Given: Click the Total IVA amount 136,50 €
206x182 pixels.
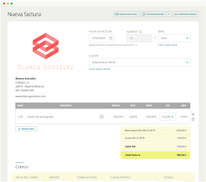Looking at the screenshot, I should coord(181,147).
